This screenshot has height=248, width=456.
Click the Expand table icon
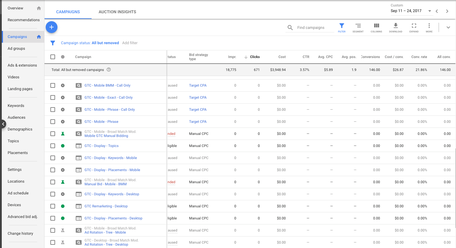point(414,28)
